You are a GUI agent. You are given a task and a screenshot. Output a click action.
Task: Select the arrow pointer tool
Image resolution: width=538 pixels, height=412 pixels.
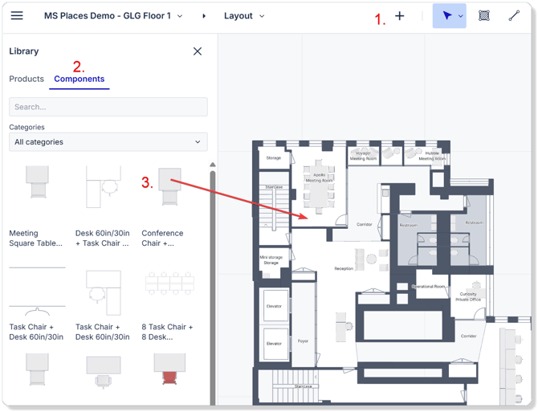(446, 16)
